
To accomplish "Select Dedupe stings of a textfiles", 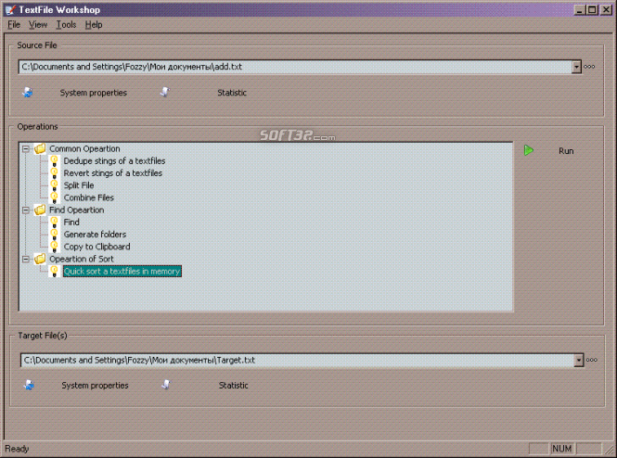I will coord(114,161).
